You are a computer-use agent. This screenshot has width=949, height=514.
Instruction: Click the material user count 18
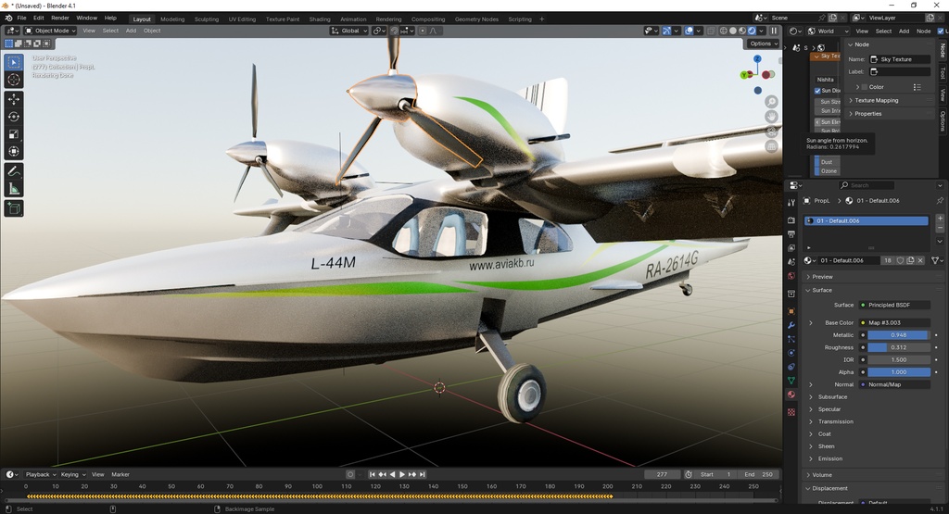887,260
